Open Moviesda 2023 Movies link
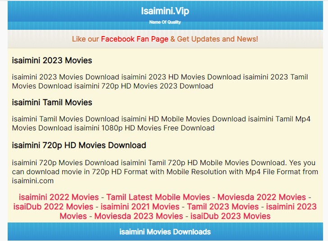 tap(139, 216)
